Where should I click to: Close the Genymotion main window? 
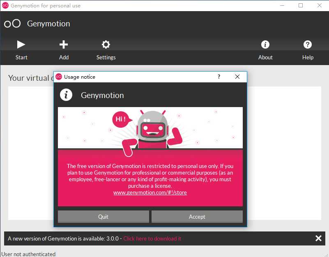(x=320, y=5)
